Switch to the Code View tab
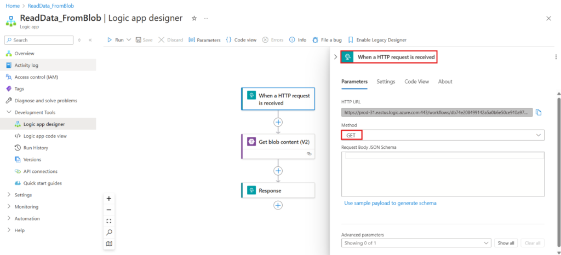Image resolution: width=561 pixels, height=255 pixels. pos(416,82)
